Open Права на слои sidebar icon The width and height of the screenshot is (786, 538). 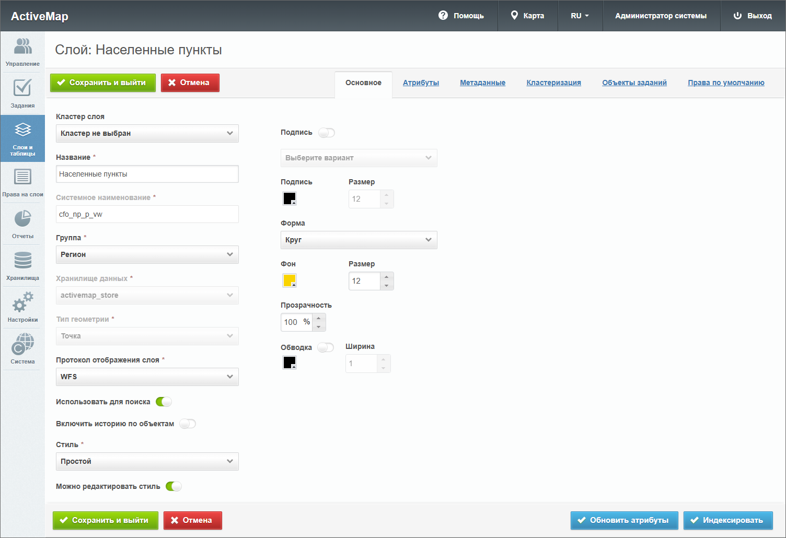[x=22, y=182]
